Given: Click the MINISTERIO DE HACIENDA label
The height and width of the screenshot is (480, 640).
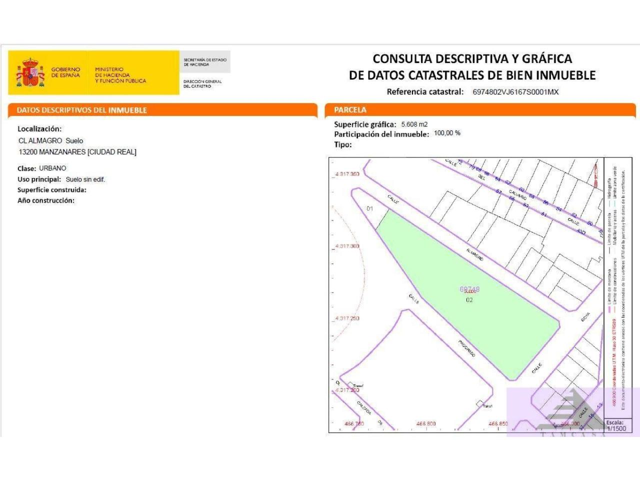Looking at the screenshot, I should (x=120, y=75).
